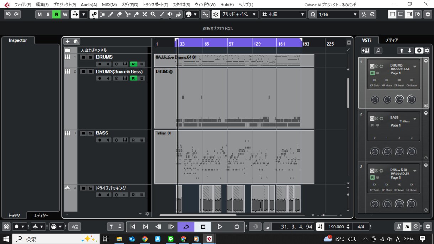434x244 pixels.
Task: Click Find Instruments magnifier in VSTi panel
Action: point(378,51)
